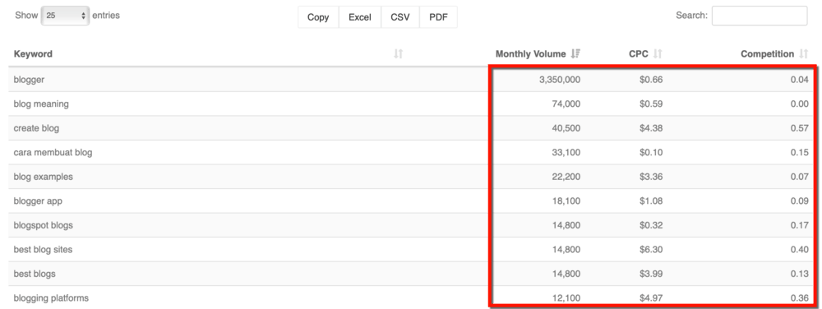Select the keyword "blog examples"
Viewport: 822px width, 309px height.
[43, 177]
